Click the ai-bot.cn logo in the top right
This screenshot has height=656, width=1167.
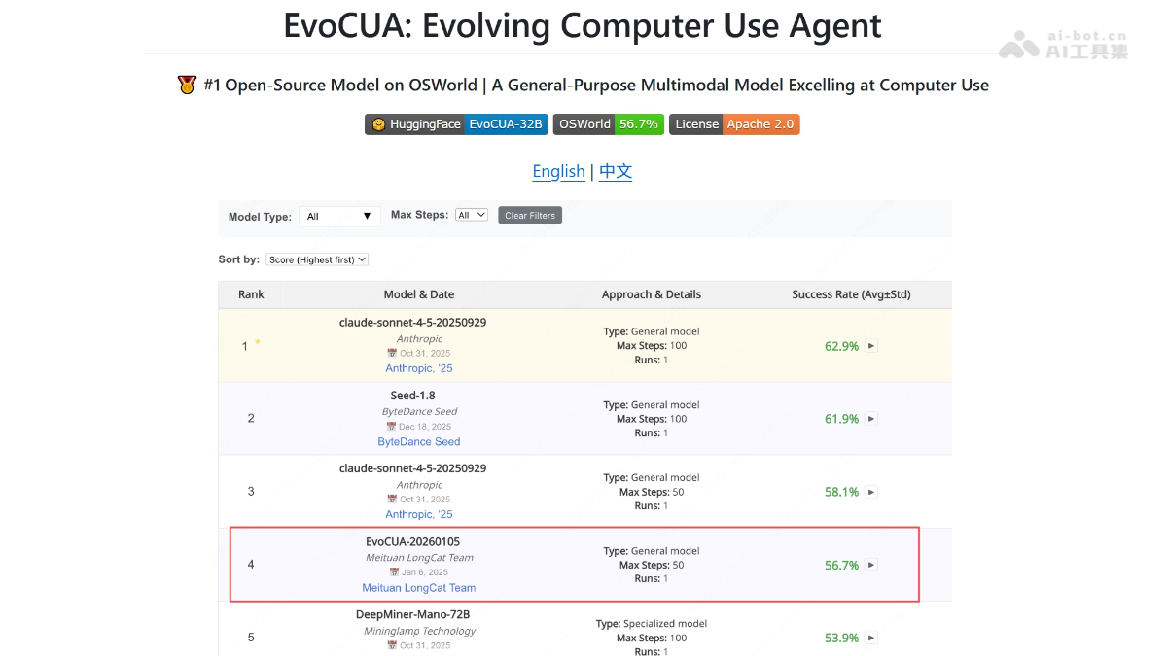(1062, 45)
